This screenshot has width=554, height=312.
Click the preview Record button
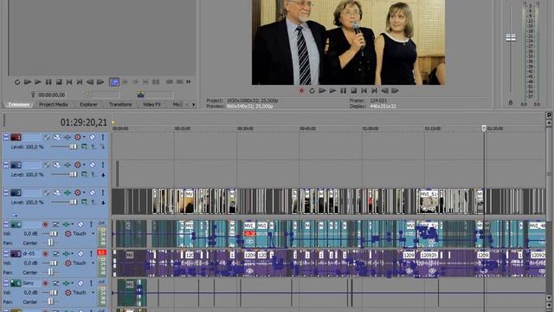[x=301, y=91]
